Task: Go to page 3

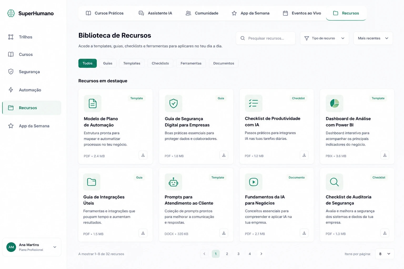Action: pos(238,254)
